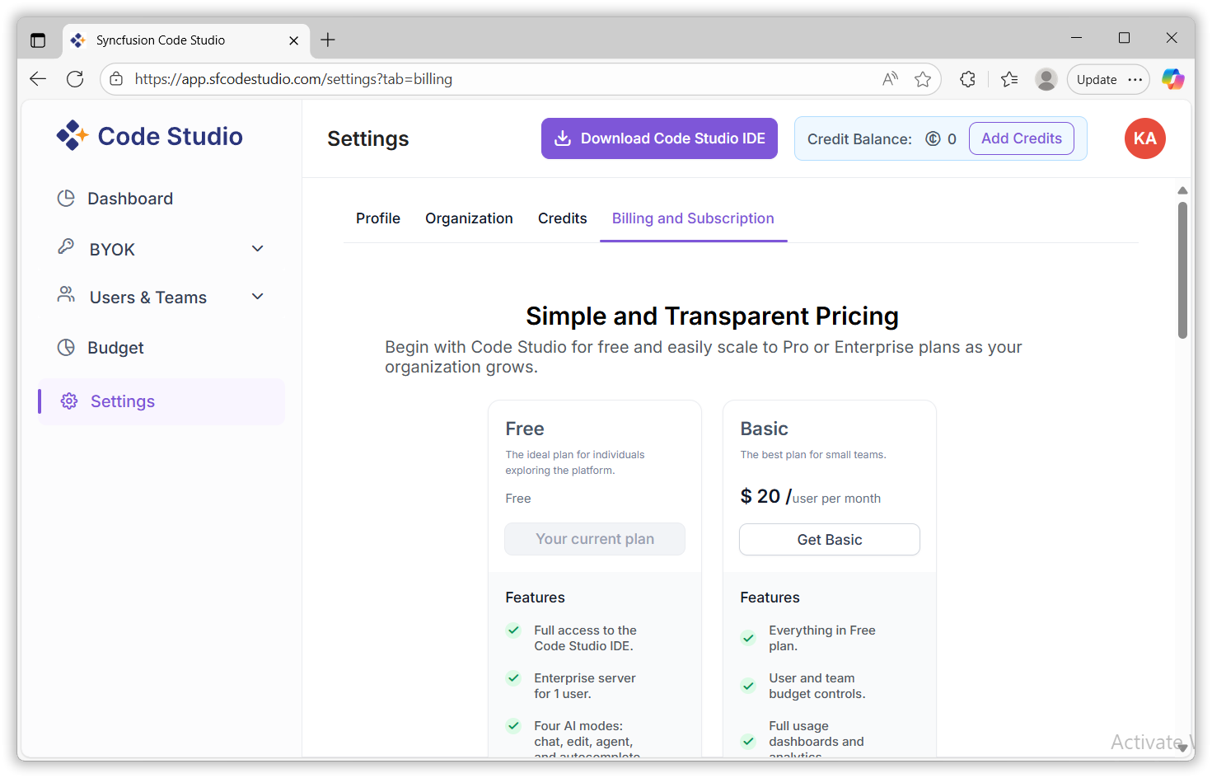Click the Code Studio logo icon
The height and width of the screenshot is (778, 1212).
point(72,136)
